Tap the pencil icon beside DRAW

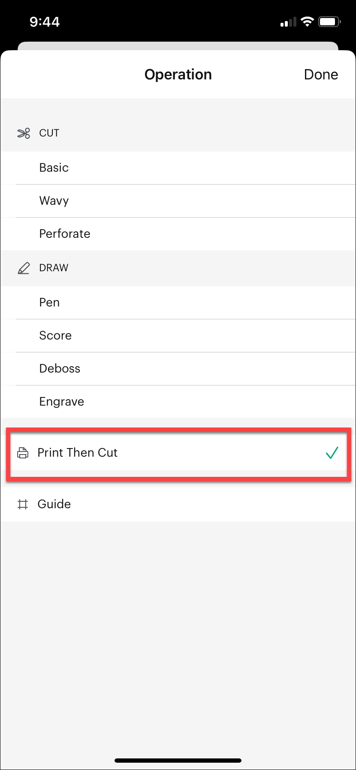click(x=24, y=268)
